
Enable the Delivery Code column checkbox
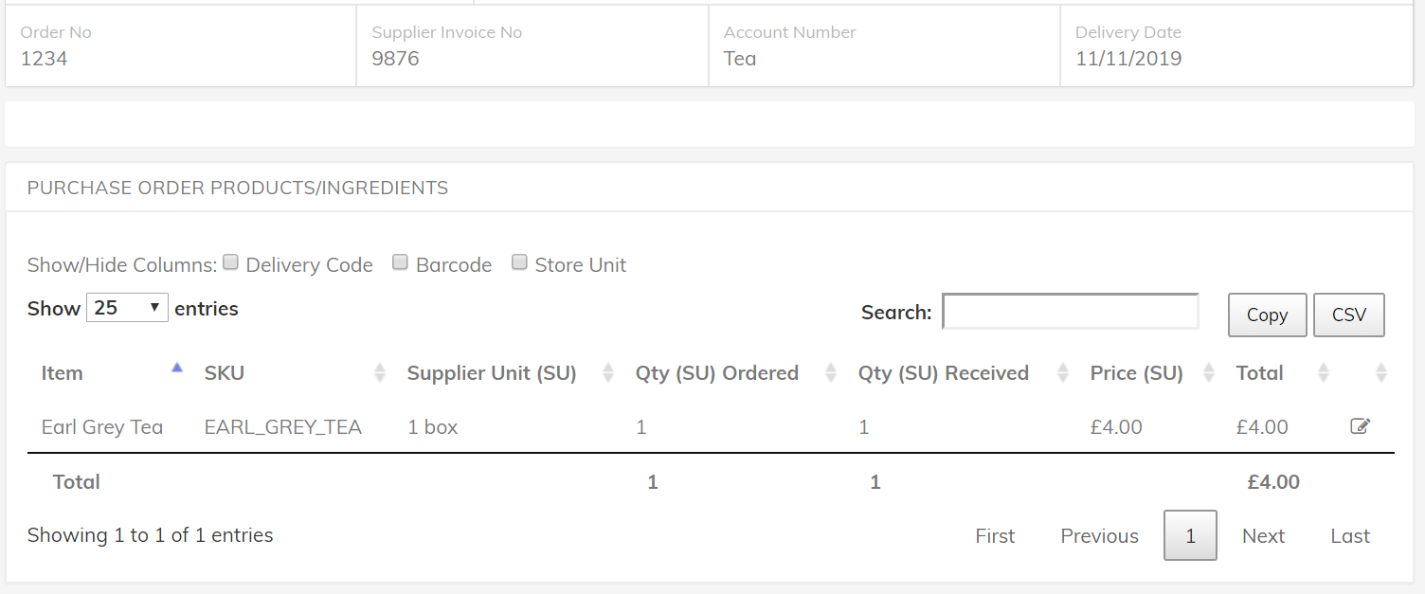231,263
